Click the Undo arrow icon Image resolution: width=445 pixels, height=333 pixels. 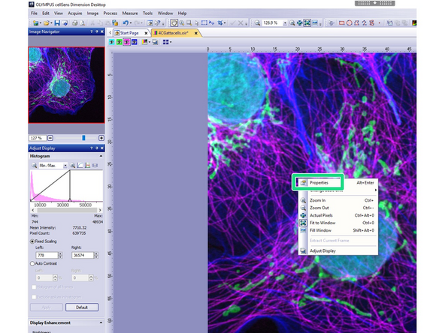click(126, 23)
